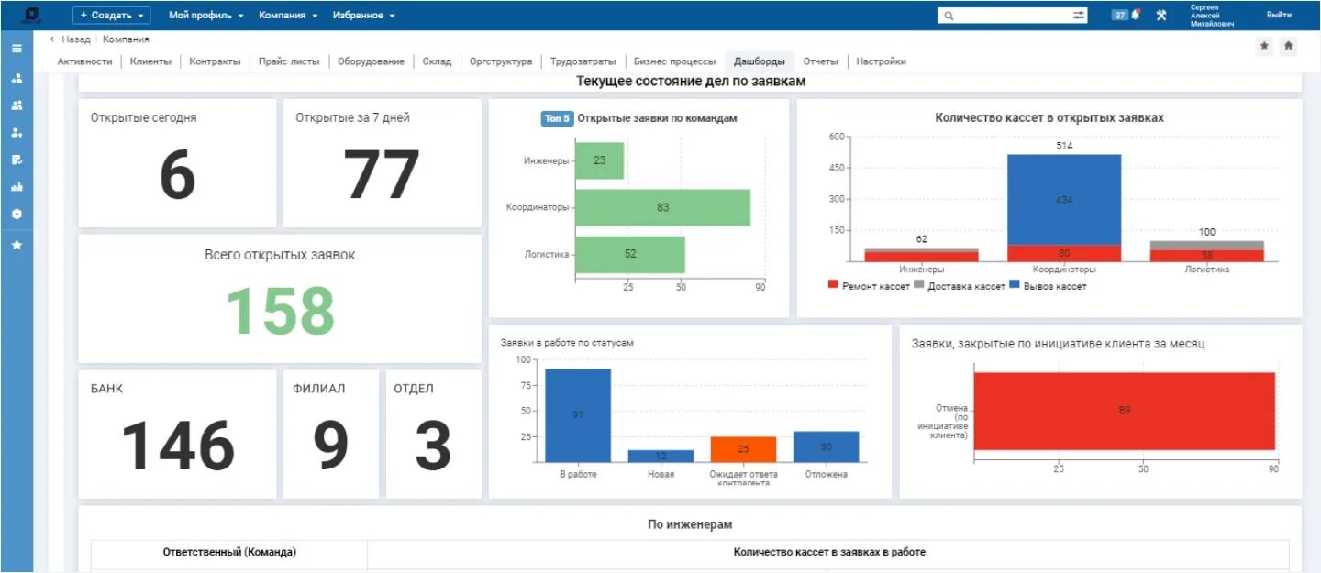Click the notification counter badge 27
The width and height of the screenshot is (1321, 573).
coord(1120,15)
